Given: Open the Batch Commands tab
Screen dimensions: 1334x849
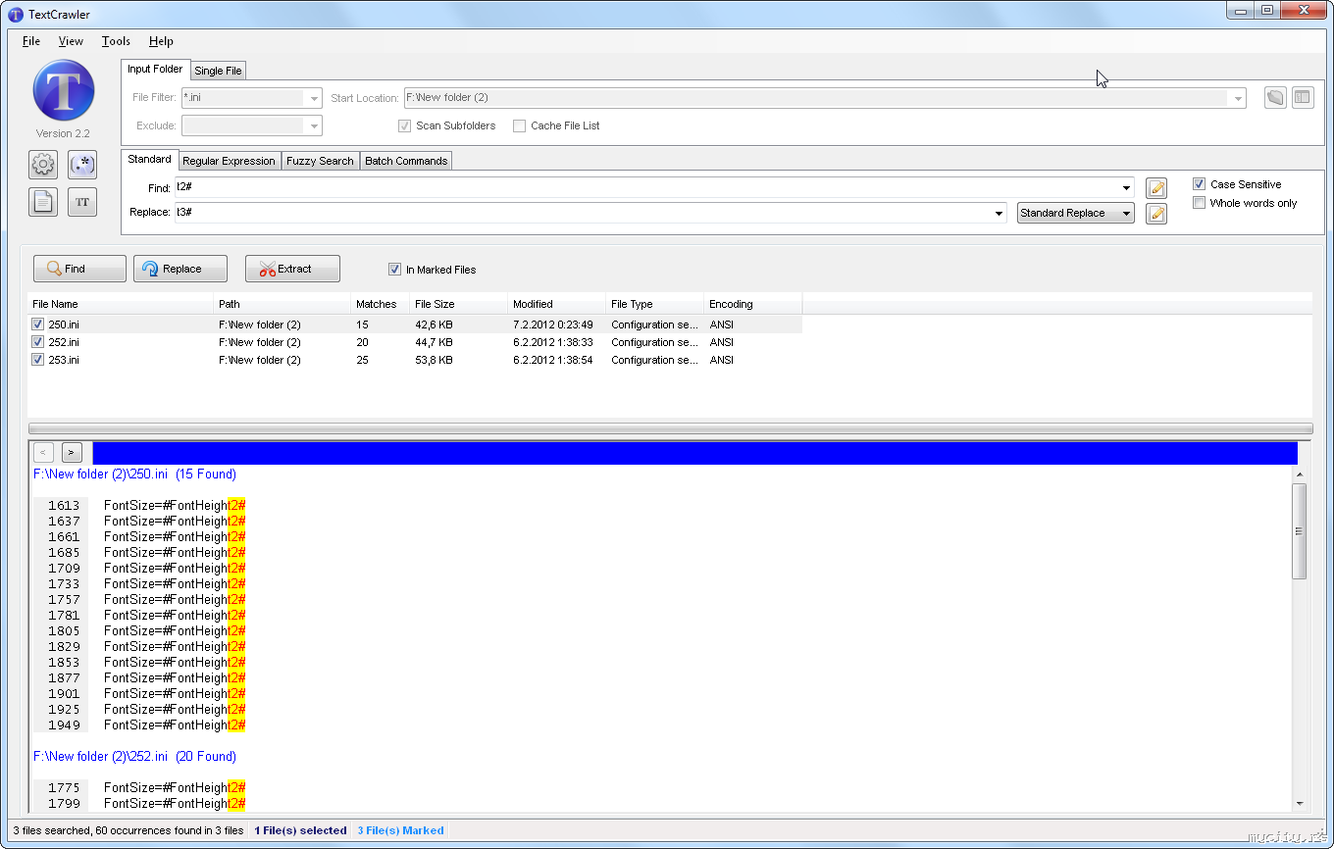Looking at the screenshot, I should click(406, 161).
